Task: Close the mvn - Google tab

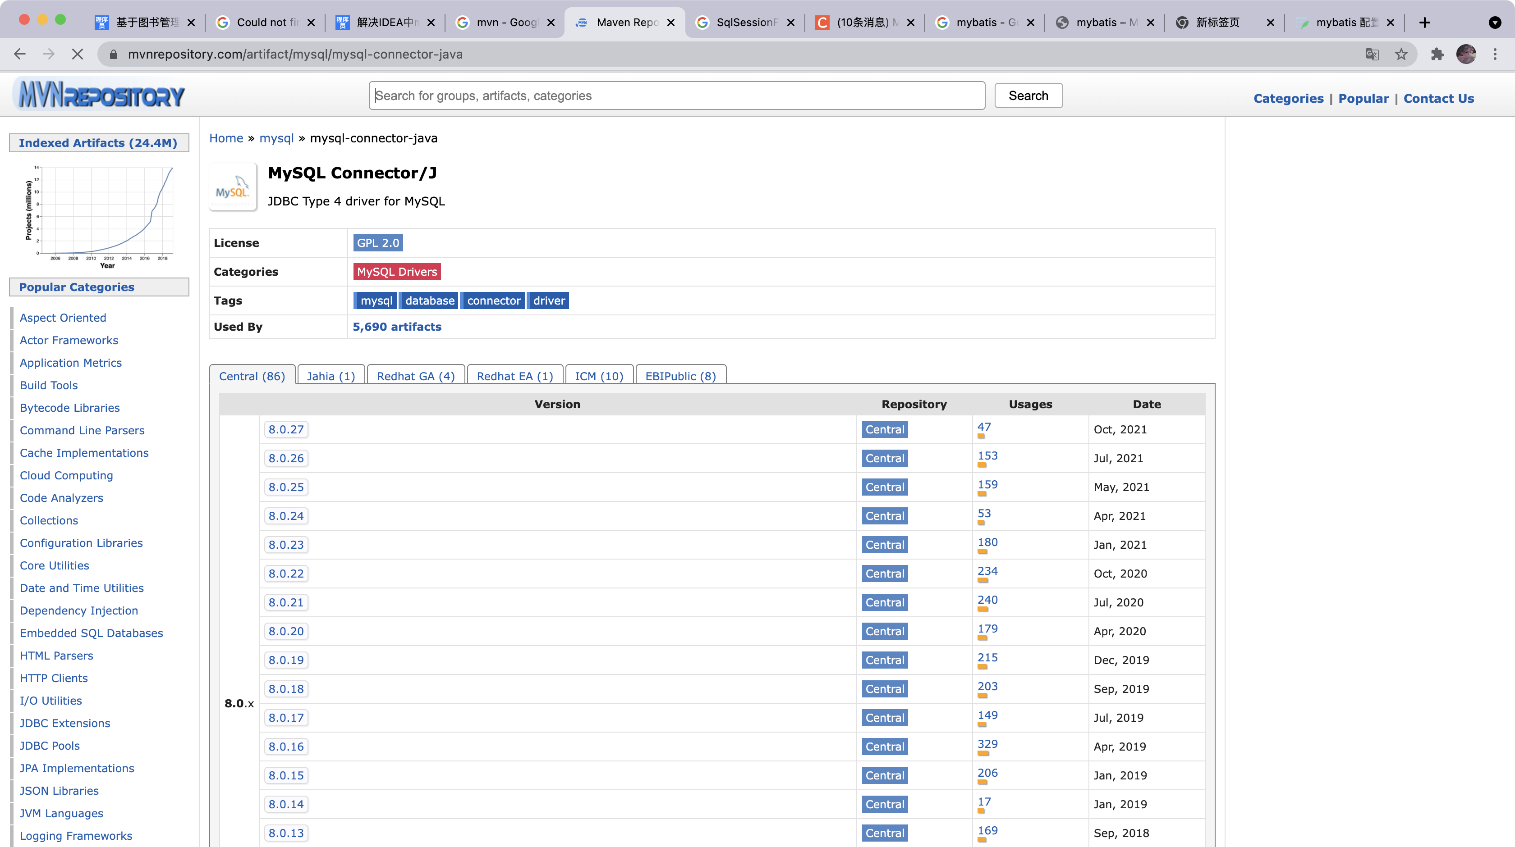Action: pyautogui.click(x=551, y=23)
